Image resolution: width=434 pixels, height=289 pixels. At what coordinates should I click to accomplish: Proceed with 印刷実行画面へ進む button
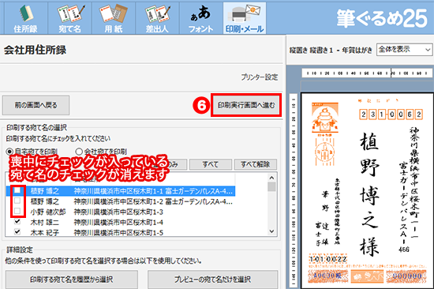pos(246,105)
